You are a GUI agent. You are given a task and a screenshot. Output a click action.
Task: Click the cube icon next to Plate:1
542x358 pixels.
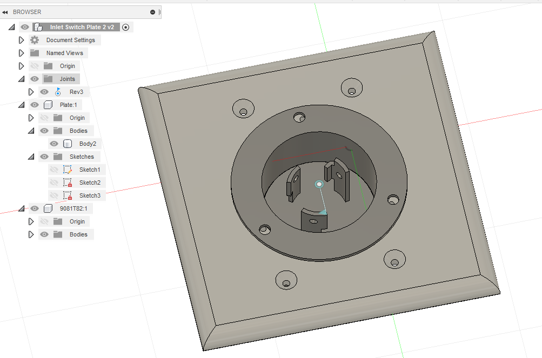[x=48, y=104]
